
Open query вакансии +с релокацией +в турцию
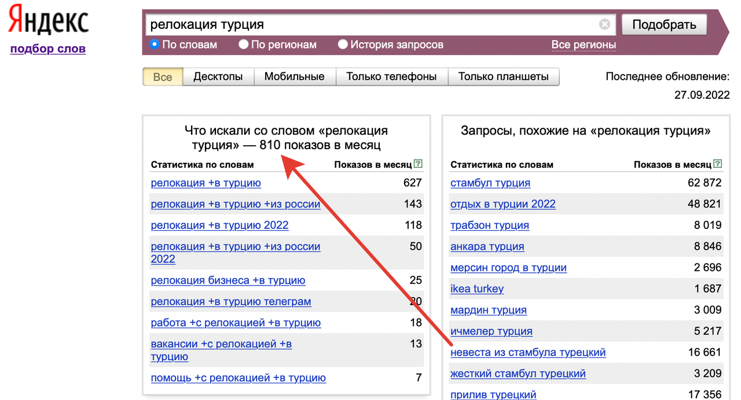[221, 350]
